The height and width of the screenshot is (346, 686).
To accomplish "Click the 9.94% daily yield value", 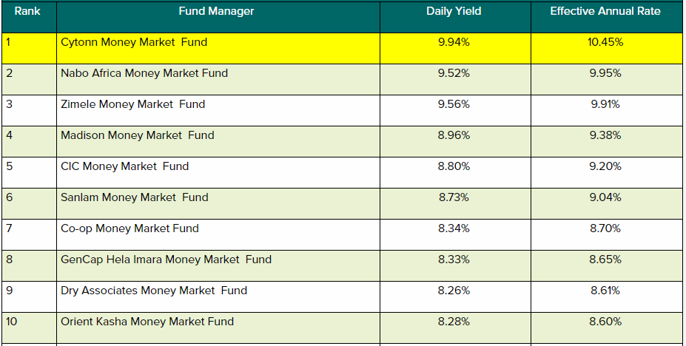I will [x=454, y=43].
